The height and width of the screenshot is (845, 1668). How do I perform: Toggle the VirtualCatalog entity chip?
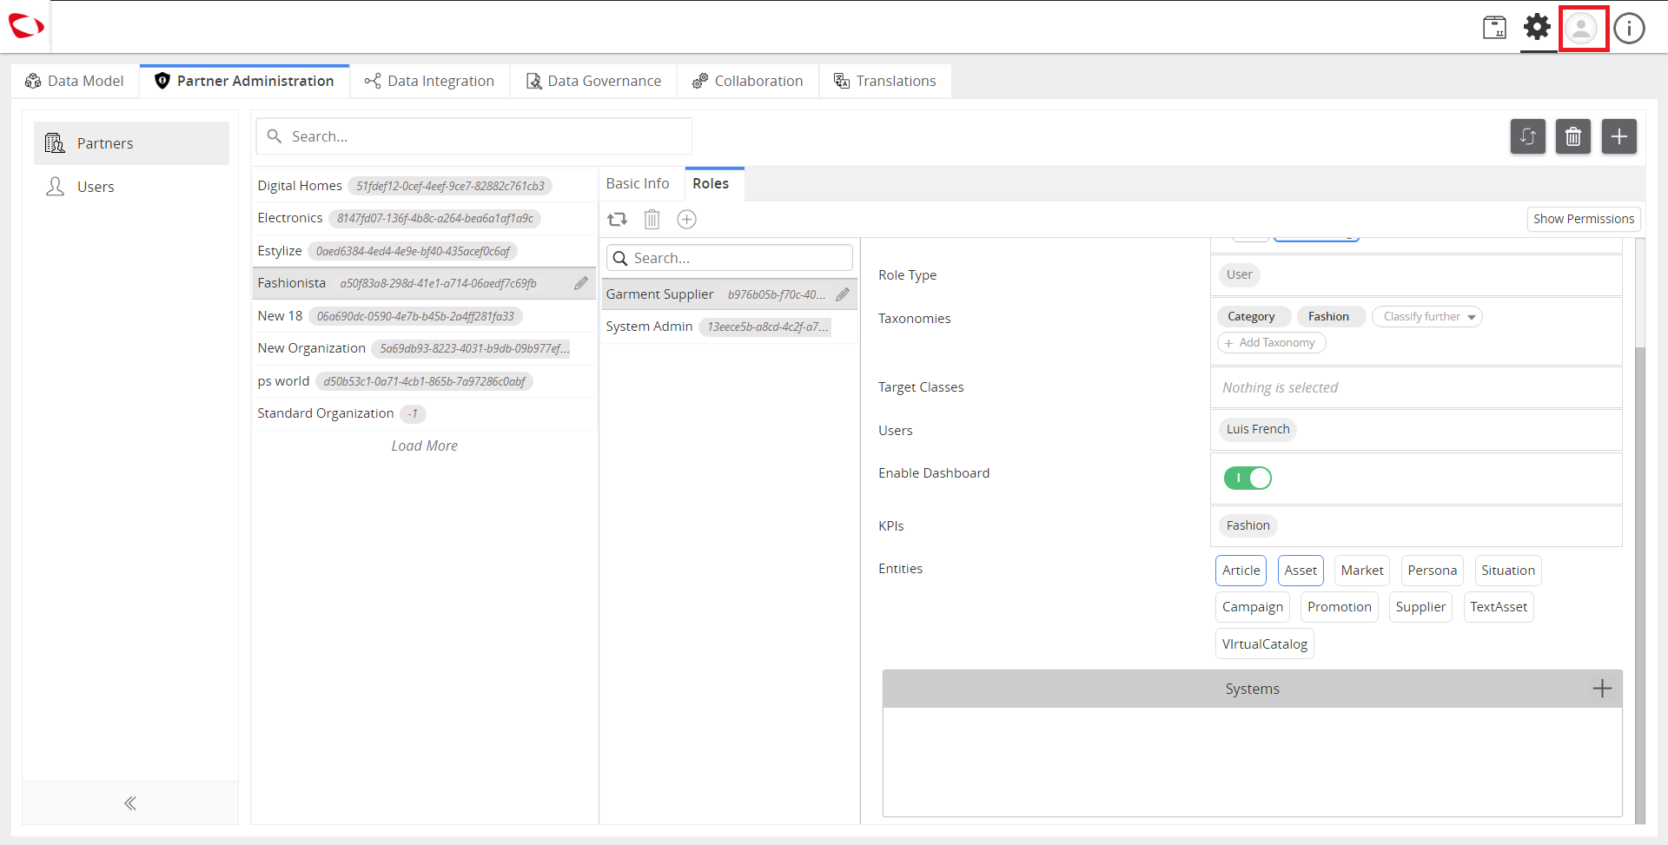coord(1265,644)
